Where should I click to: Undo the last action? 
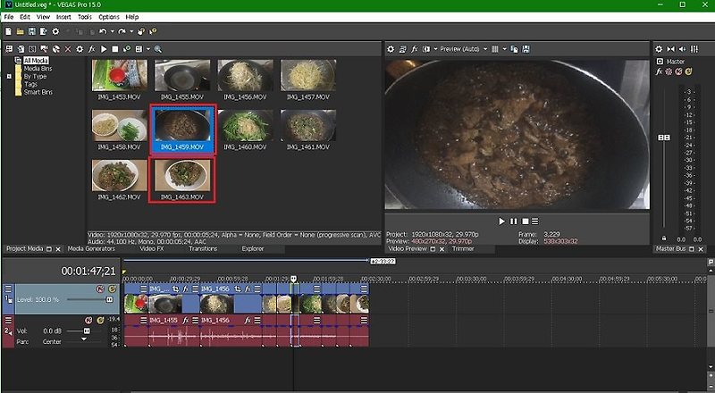[x=103, y=31]
